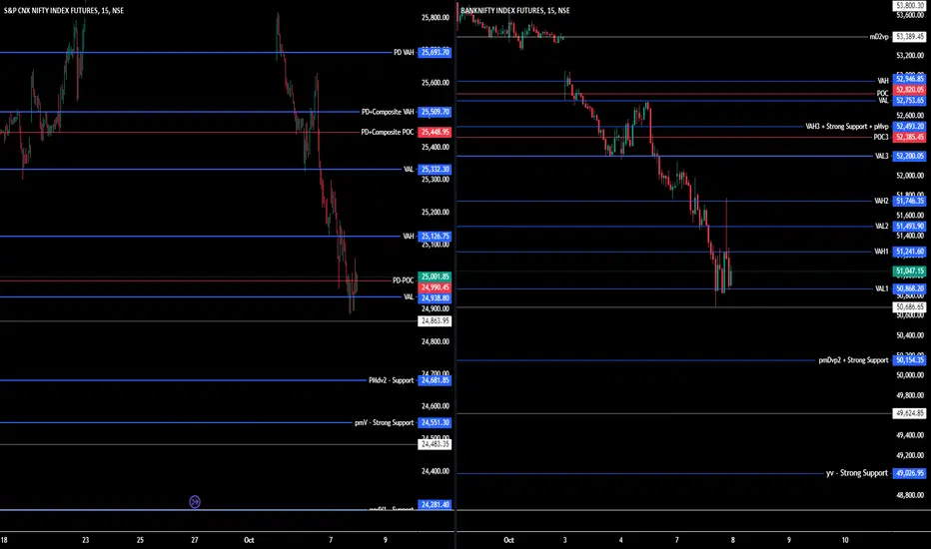Screen dimensions: 931x549
Task: Click the 51,493.90 price tag
Action: click(910, 227)
